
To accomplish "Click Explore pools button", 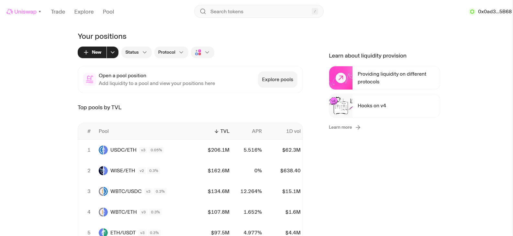I will pos(278,80).
